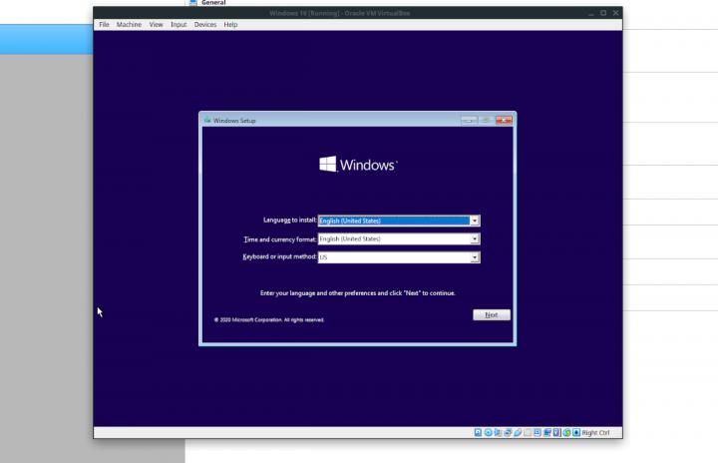718x463 pixels.
Task: Click the display settings status icon
Action: pos(537,432)
